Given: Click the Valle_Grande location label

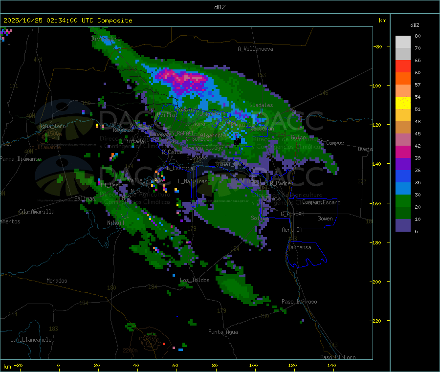Looking at the screenshot, I should pyautogui.click(x=145, y=180).
